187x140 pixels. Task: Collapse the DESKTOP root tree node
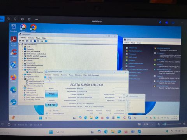20,44
